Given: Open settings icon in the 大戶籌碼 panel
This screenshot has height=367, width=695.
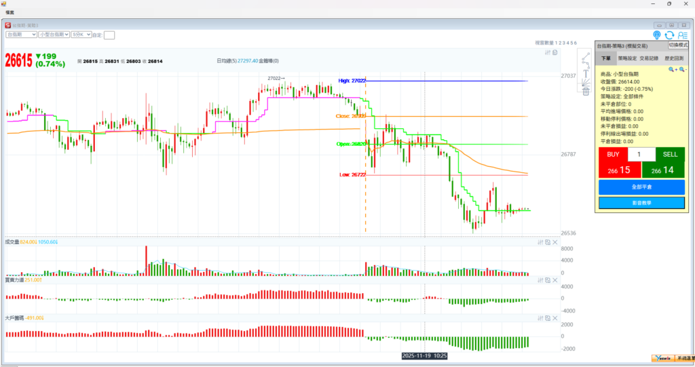Looking at the screenshot, I should 540,317.
